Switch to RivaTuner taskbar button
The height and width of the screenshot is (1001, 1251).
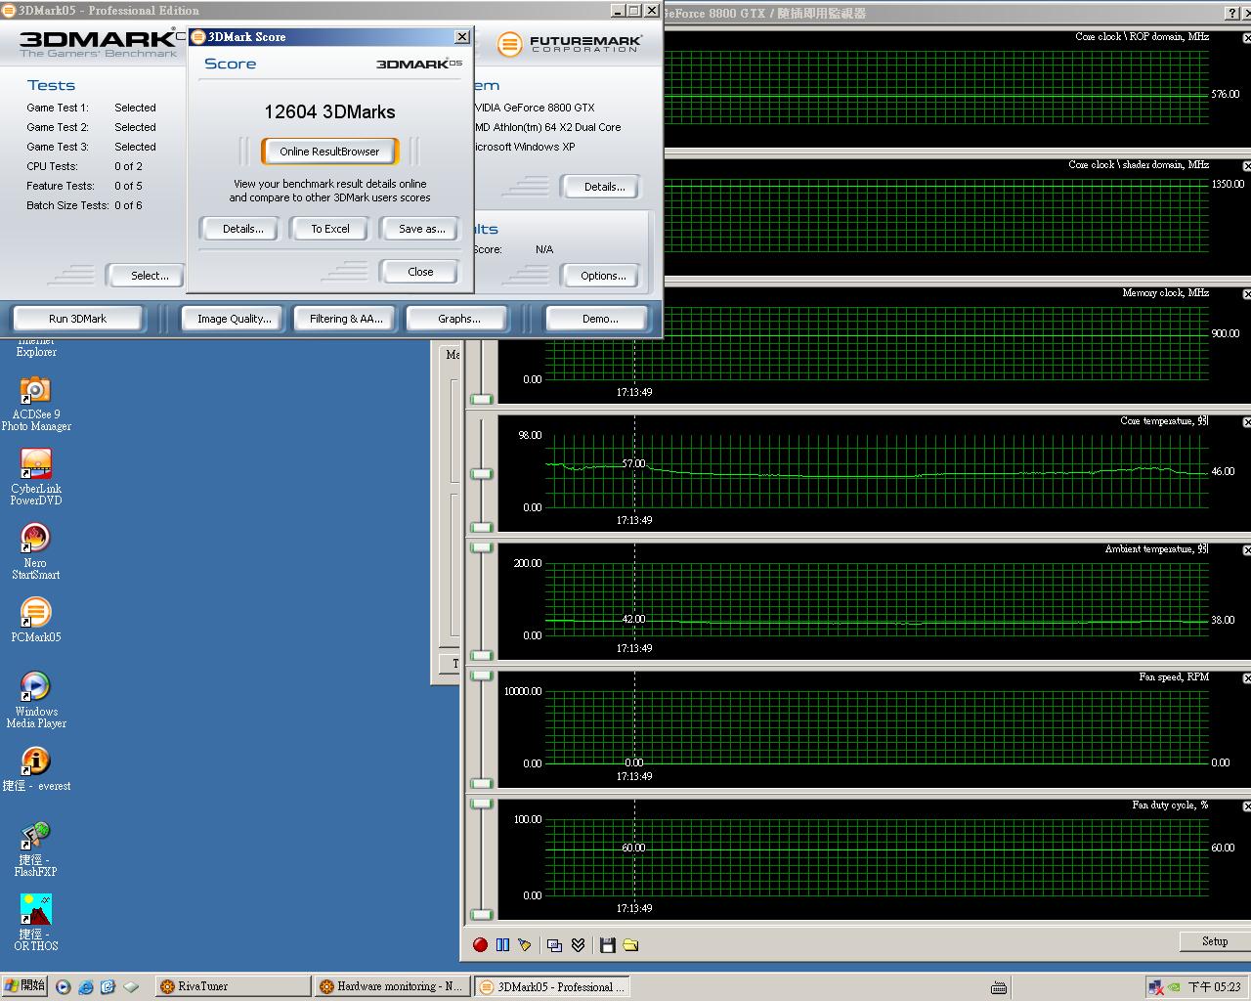233,987
